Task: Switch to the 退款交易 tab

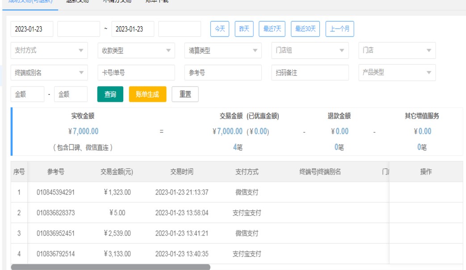Action: point(77,2)
